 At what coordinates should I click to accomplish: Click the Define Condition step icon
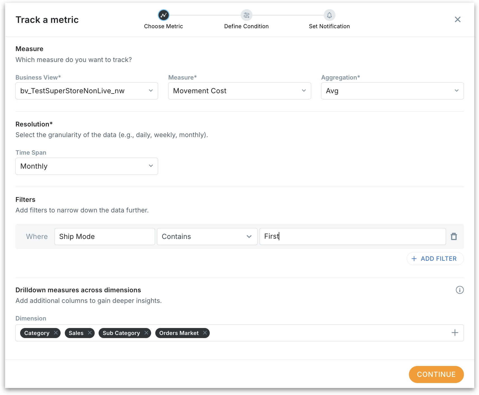[246, 15]
